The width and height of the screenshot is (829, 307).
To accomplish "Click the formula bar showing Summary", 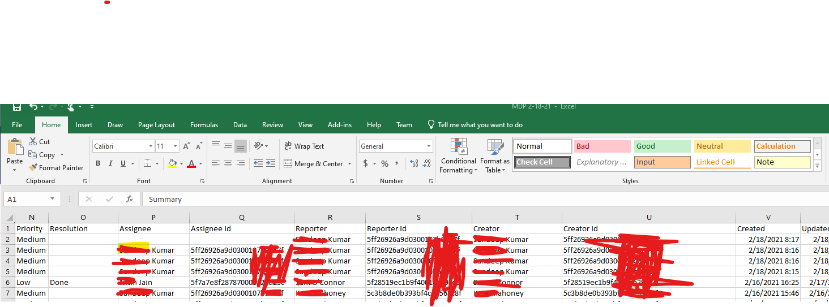I will [485, 199].
